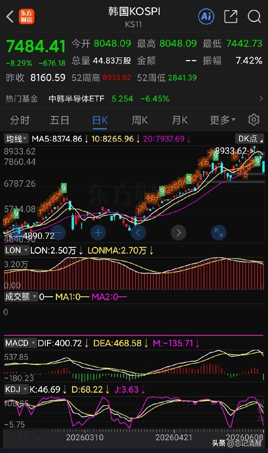Tap 52周高 value 8933.62

point(117,78)
